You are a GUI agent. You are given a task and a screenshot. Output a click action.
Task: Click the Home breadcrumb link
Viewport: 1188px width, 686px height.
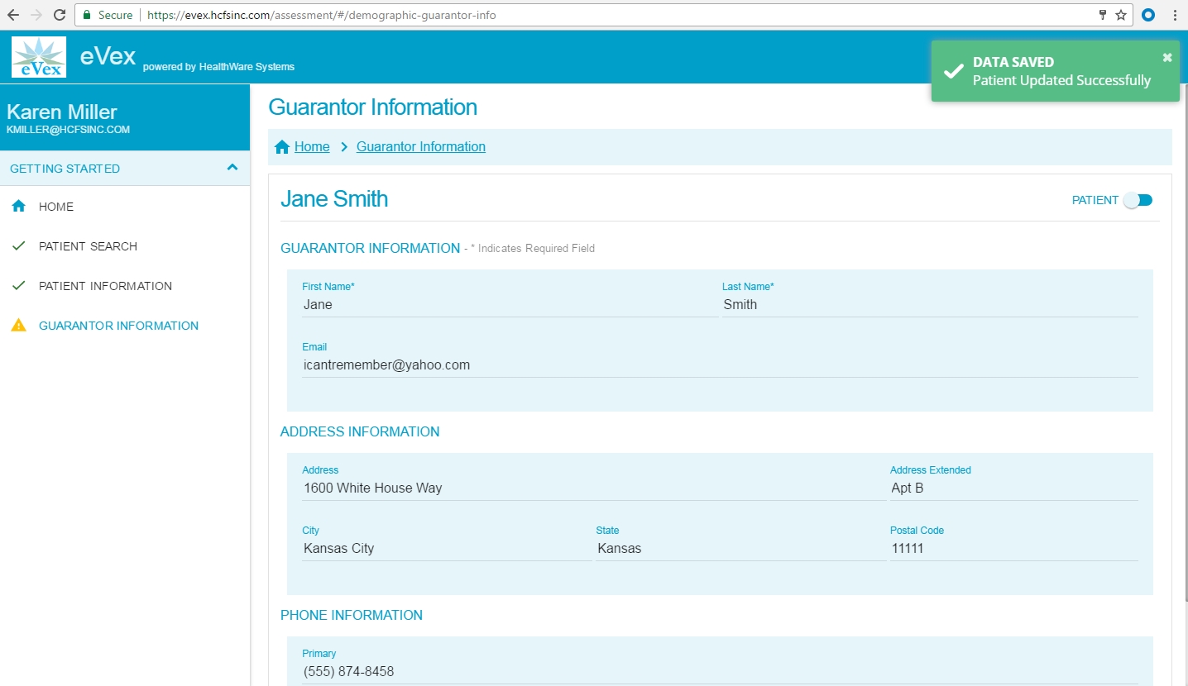coord(312,147)
